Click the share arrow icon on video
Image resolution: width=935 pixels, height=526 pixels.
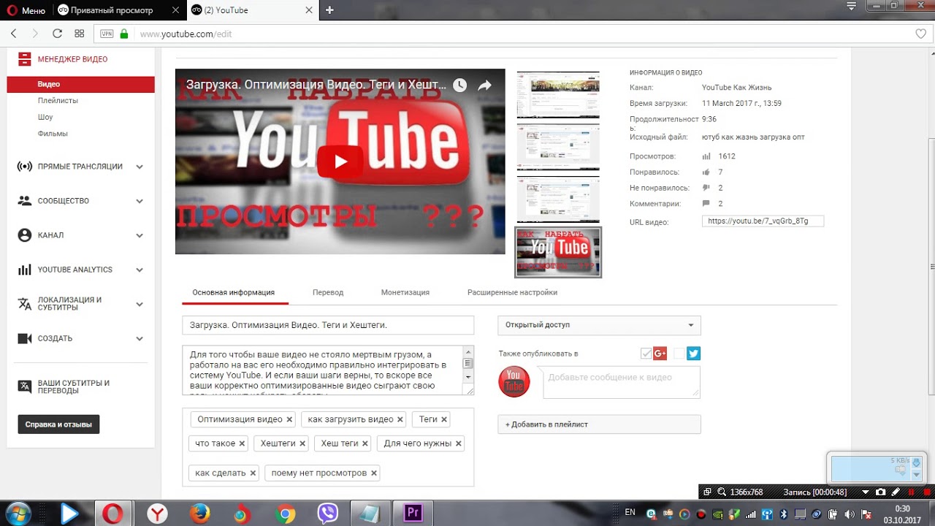485,85
